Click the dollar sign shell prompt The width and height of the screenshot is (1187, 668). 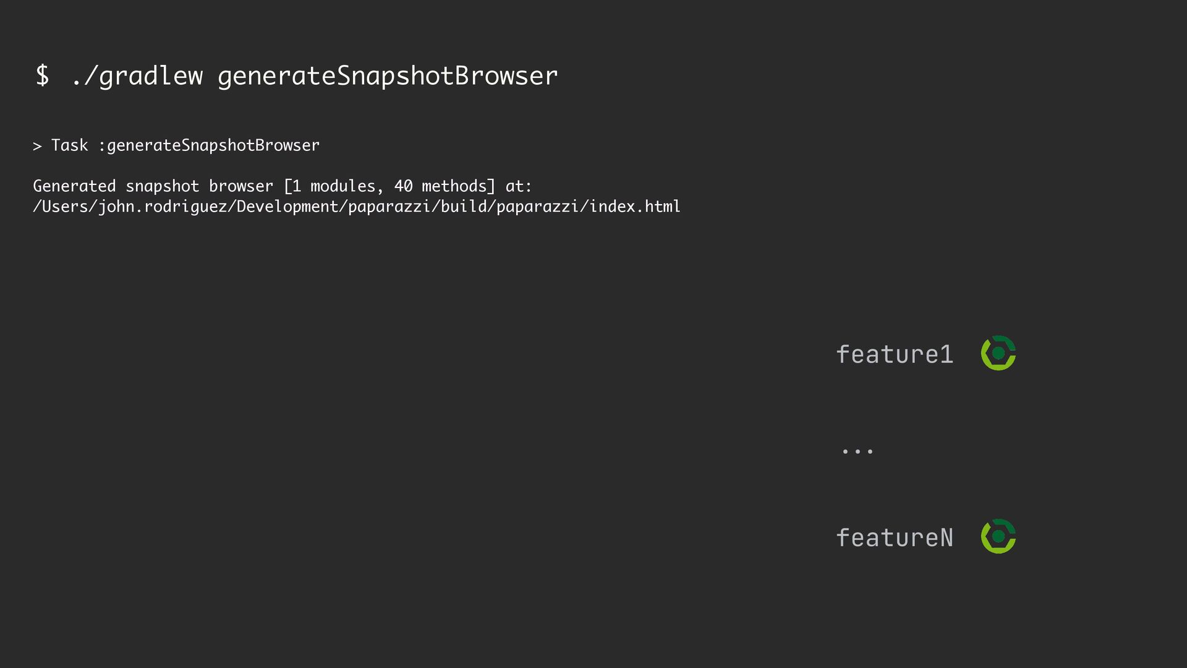click(x=42, y=75)
